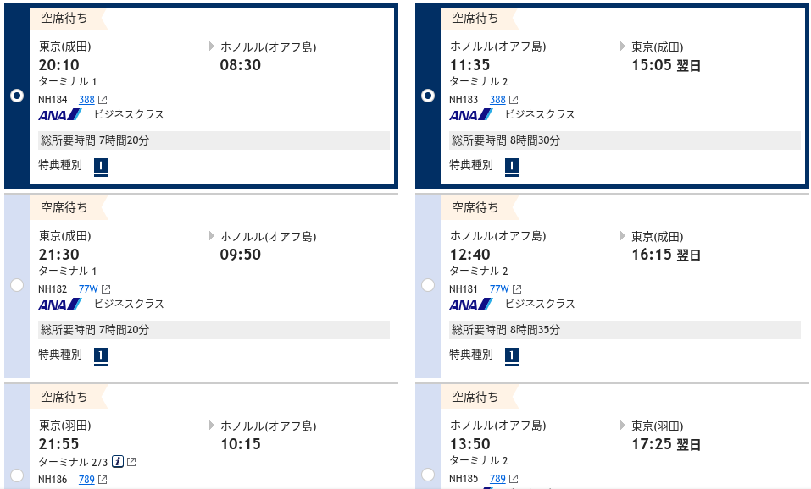Select the 21:55 Haneda departure NH186 radio button

[17, 475]
